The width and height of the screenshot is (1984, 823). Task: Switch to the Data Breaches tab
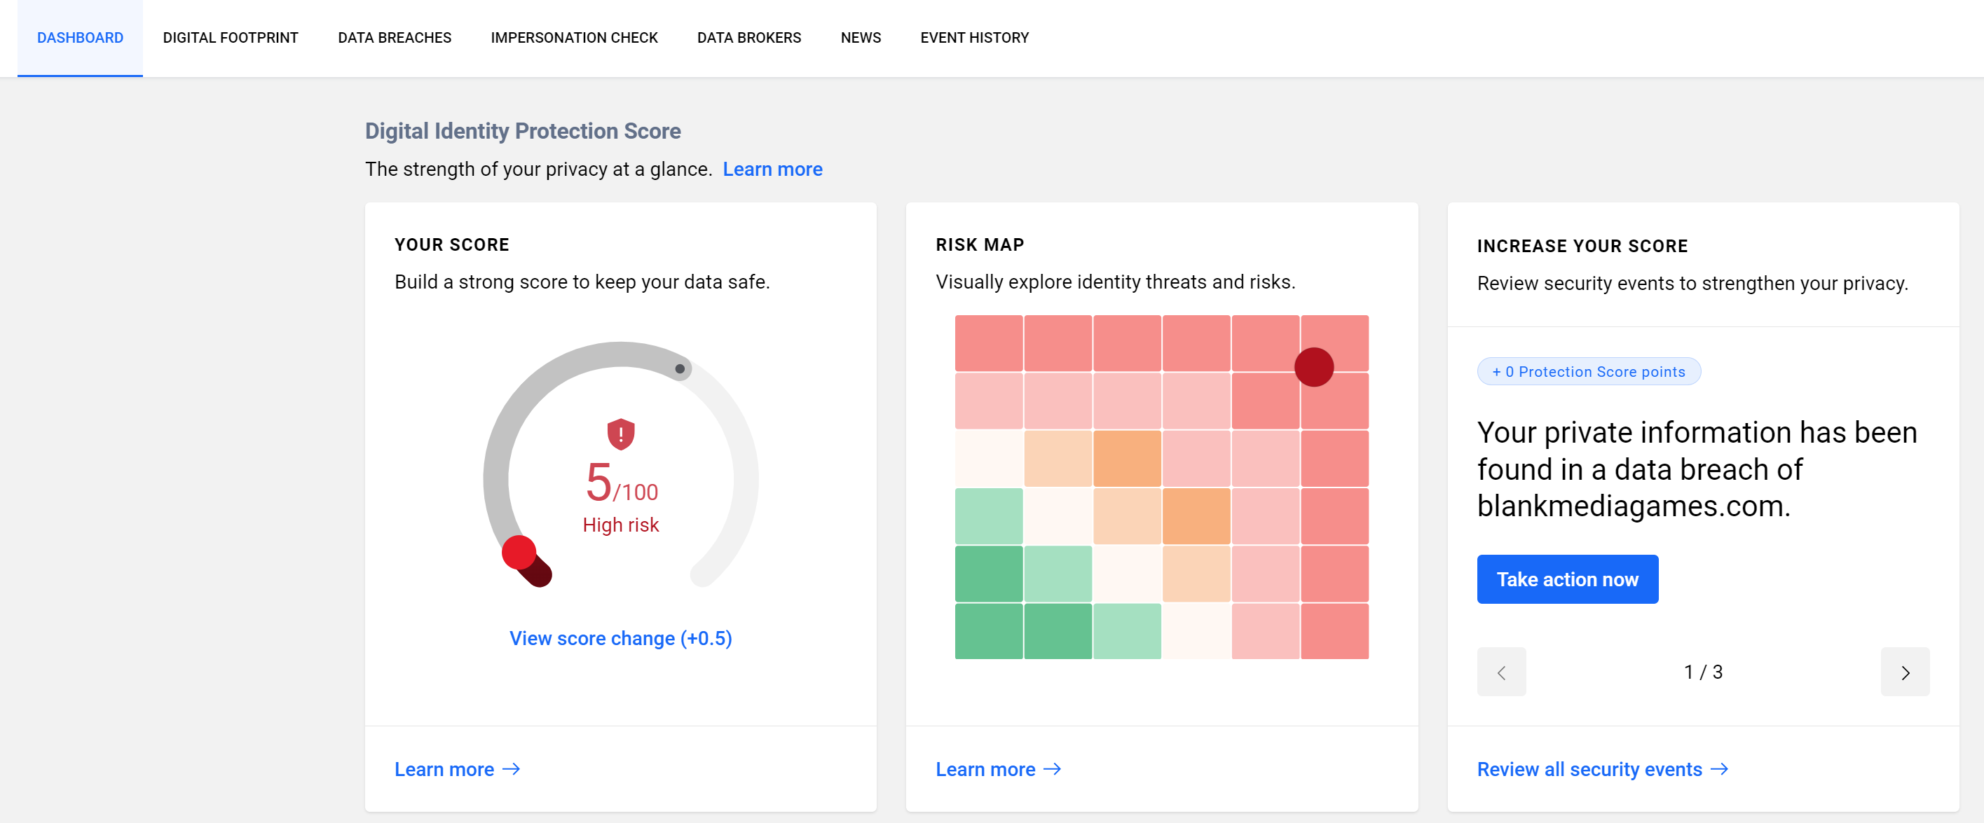pyautogui.click(x=395, y=38)
